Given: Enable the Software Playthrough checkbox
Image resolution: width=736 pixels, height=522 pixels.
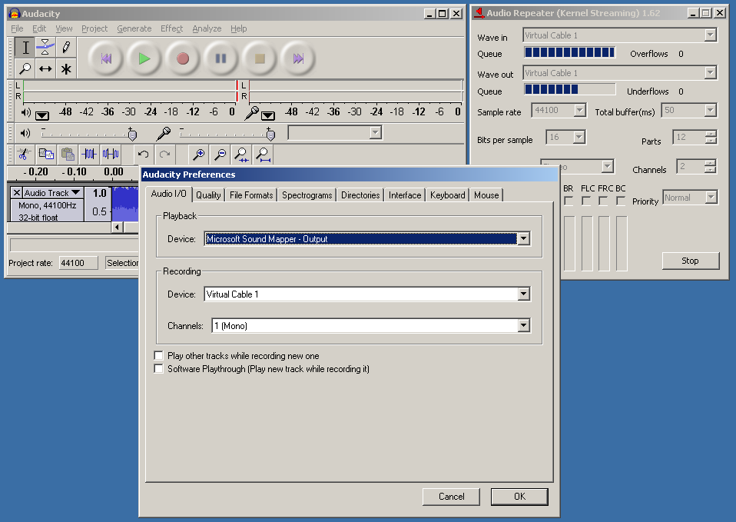Looking at the screenshot, I should pos(159,369).
